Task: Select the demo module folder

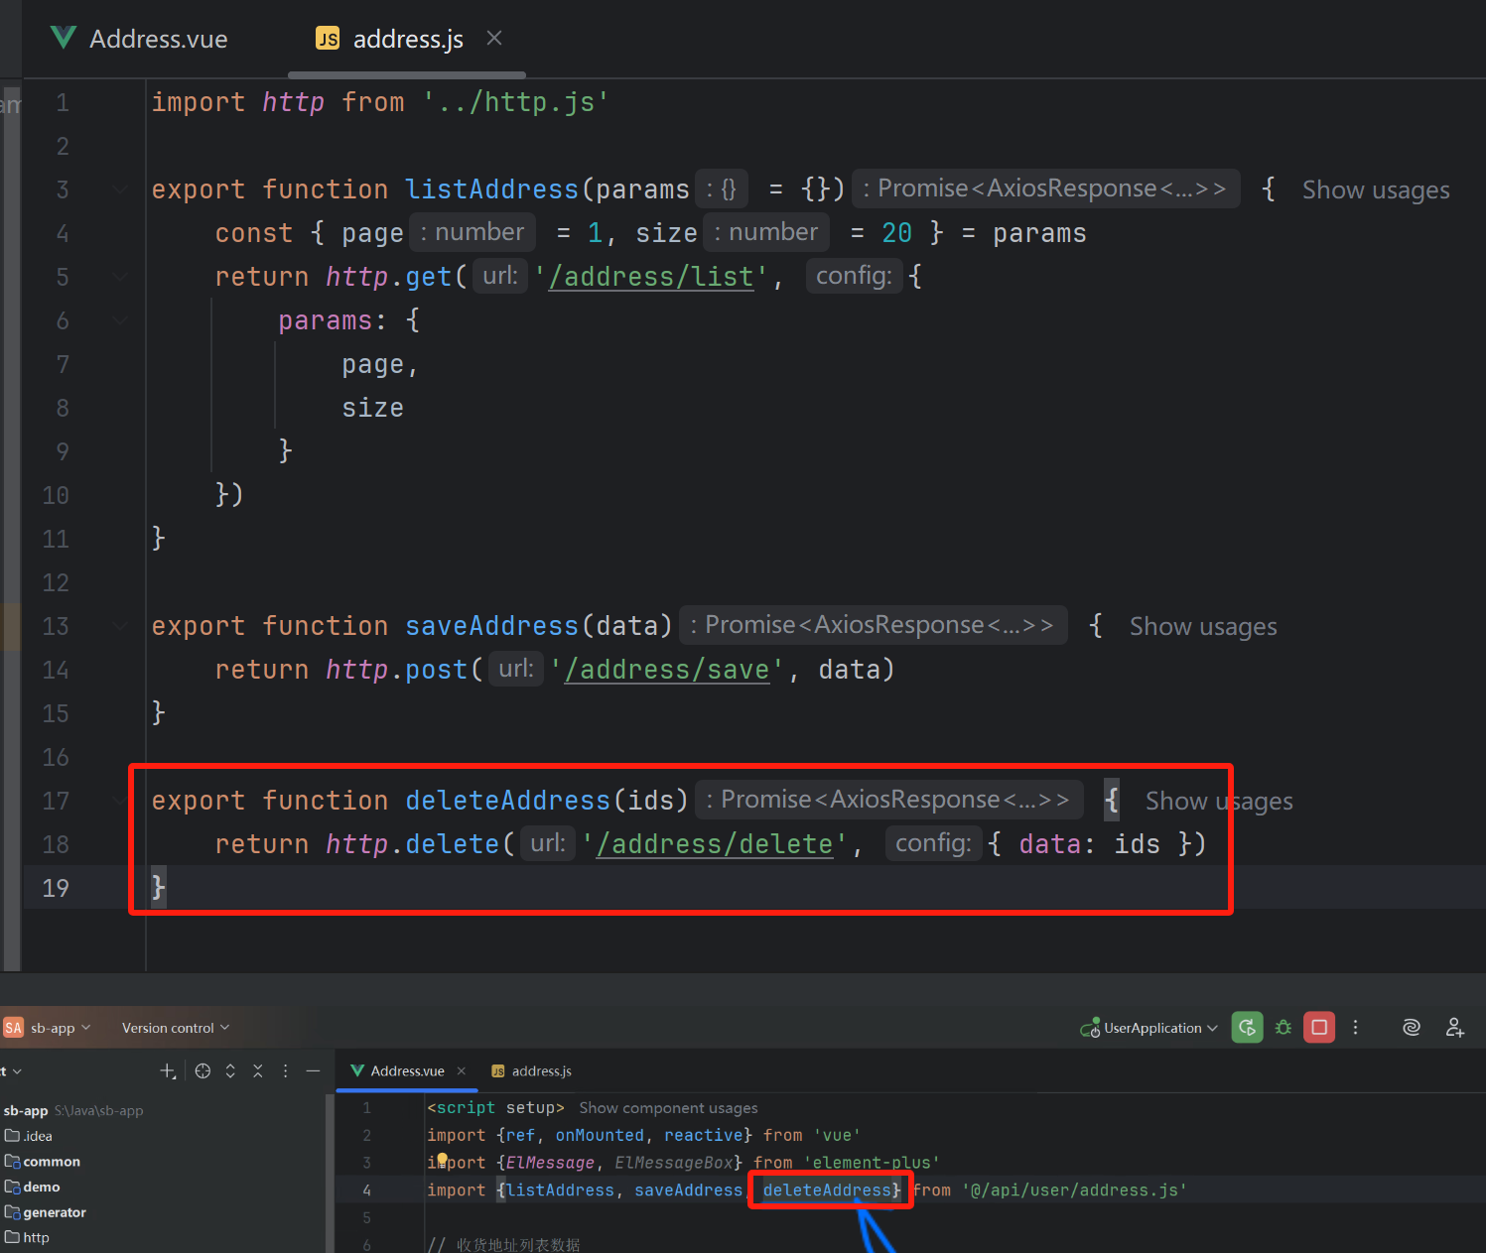Action: point(33,1187)
